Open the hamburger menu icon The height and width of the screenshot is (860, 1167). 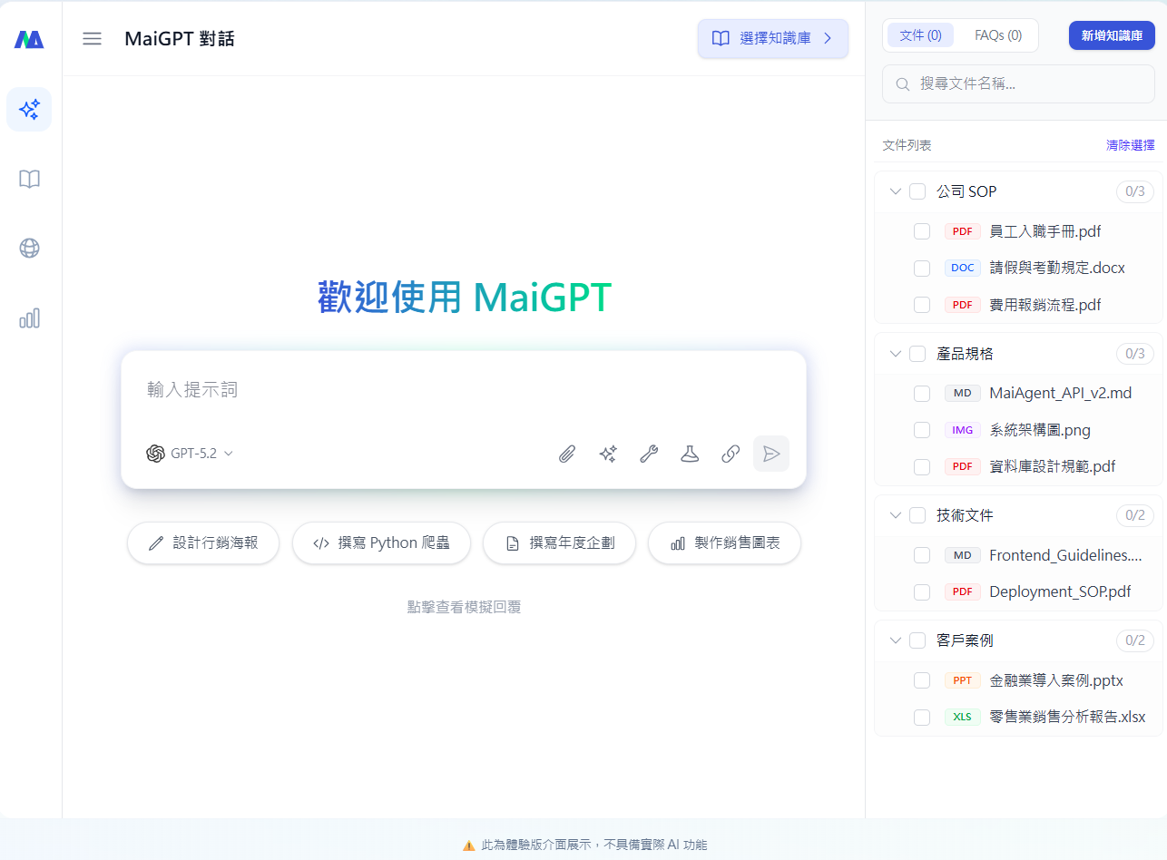[x=92, y=38]
